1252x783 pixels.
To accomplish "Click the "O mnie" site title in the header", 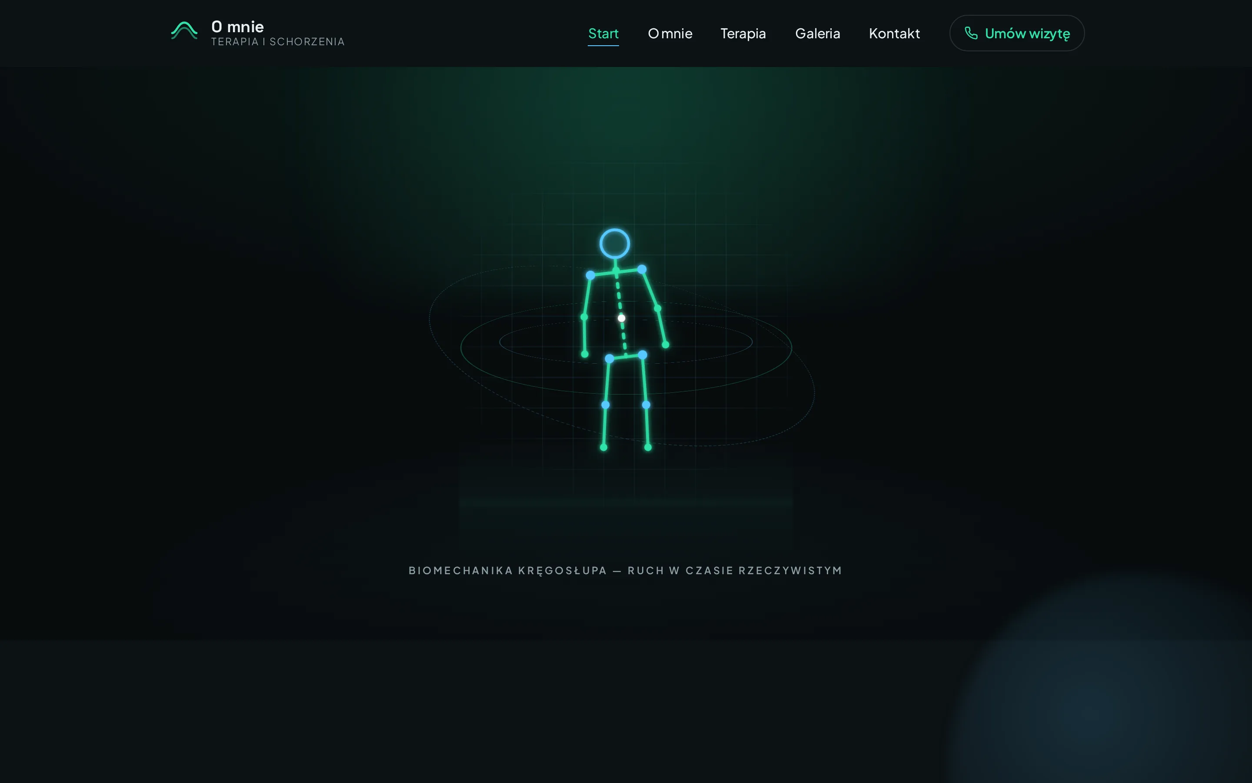I will [x=237, y=27].
